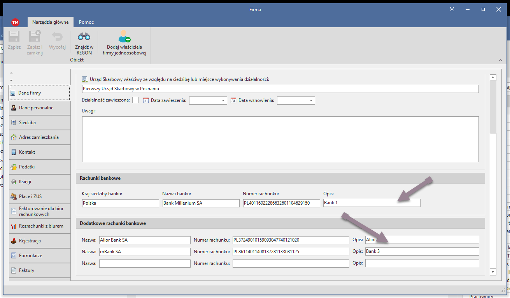Expand the Data wznowienia date dropdown
Viewport: 510px width, 298px height.
311,101
